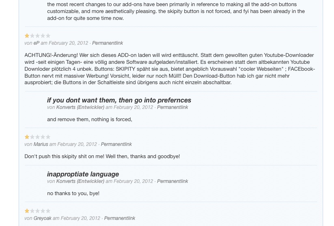Open Permanentlink of 'go into prefernces' reply
The width and height of the screenshot is (334, 226).
point(172,107)
